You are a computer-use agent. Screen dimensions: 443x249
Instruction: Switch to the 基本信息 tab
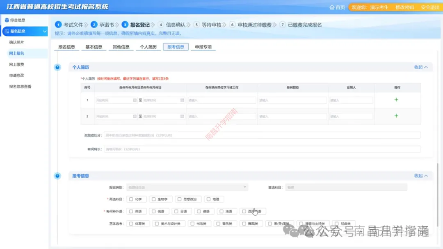pyautogui.click(x=94, y=47)
